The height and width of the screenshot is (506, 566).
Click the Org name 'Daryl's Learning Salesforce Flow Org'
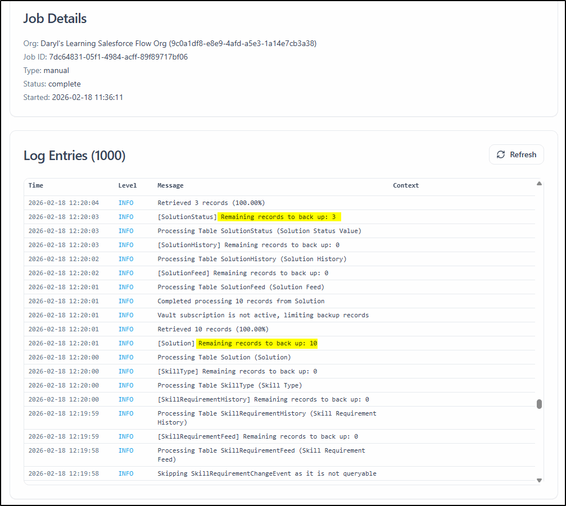pyautogui.click(x=103, y=43)
